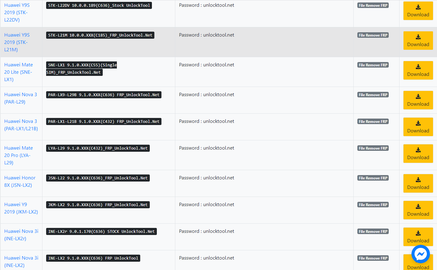Open Huawei Honor 8X (JSN-LX2) link
437x270 pixels.
point(20,182)
